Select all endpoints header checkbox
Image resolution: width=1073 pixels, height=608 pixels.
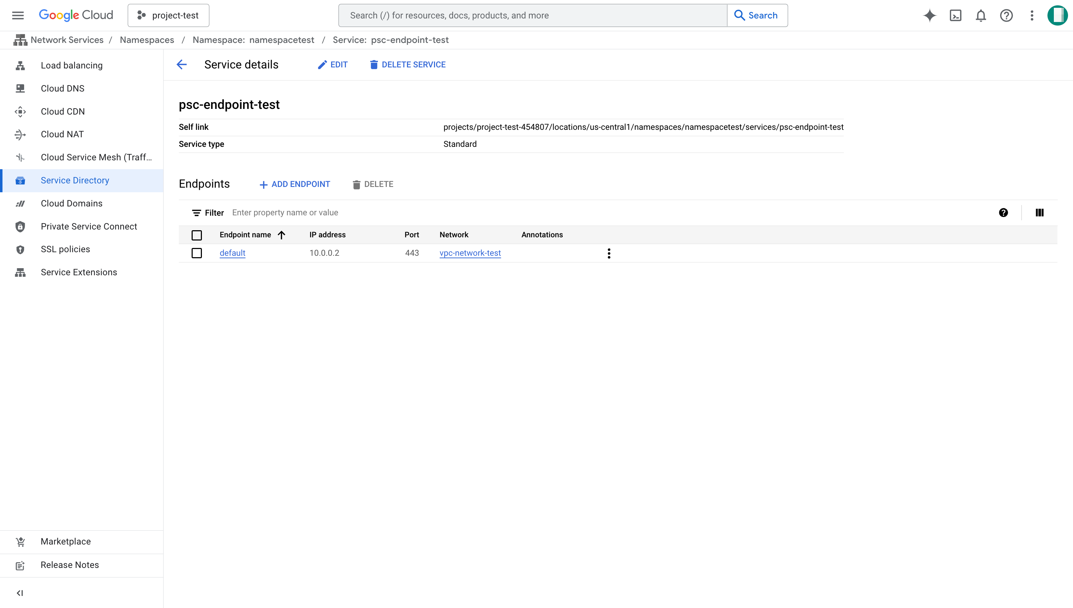coord(197,235)
